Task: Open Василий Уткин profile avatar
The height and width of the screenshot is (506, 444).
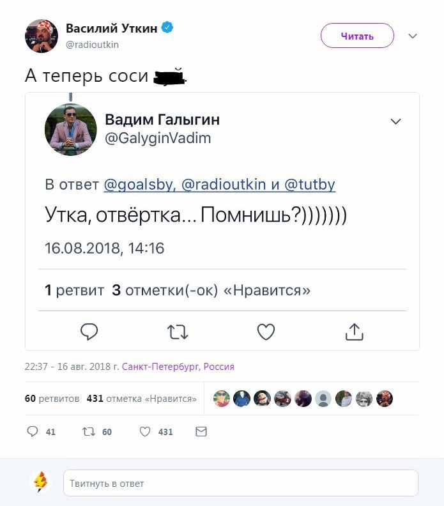Action: [42, 36]
